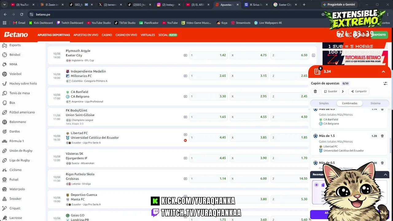
Task: Click the Fútbol americano ball icon
Action: click(4, 112)
